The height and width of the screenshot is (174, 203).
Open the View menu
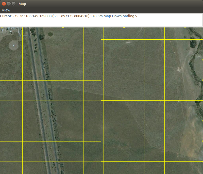point(6,10)
